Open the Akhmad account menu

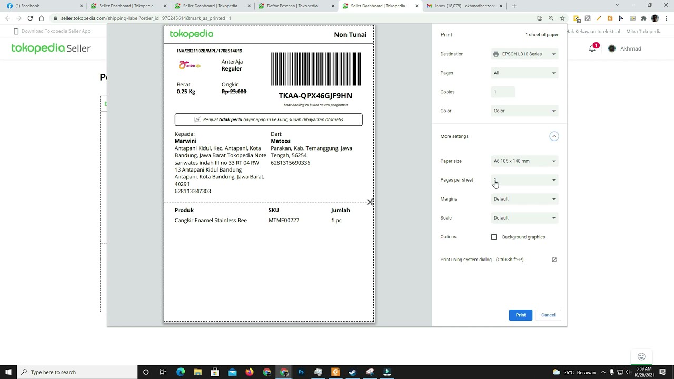pyautogui.click(x=625, y=48)
